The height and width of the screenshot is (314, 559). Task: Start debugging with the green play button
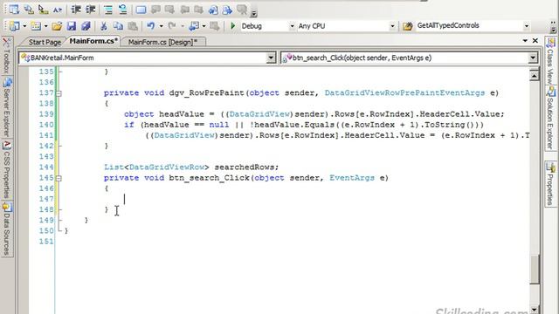click(x=233, y=26)
